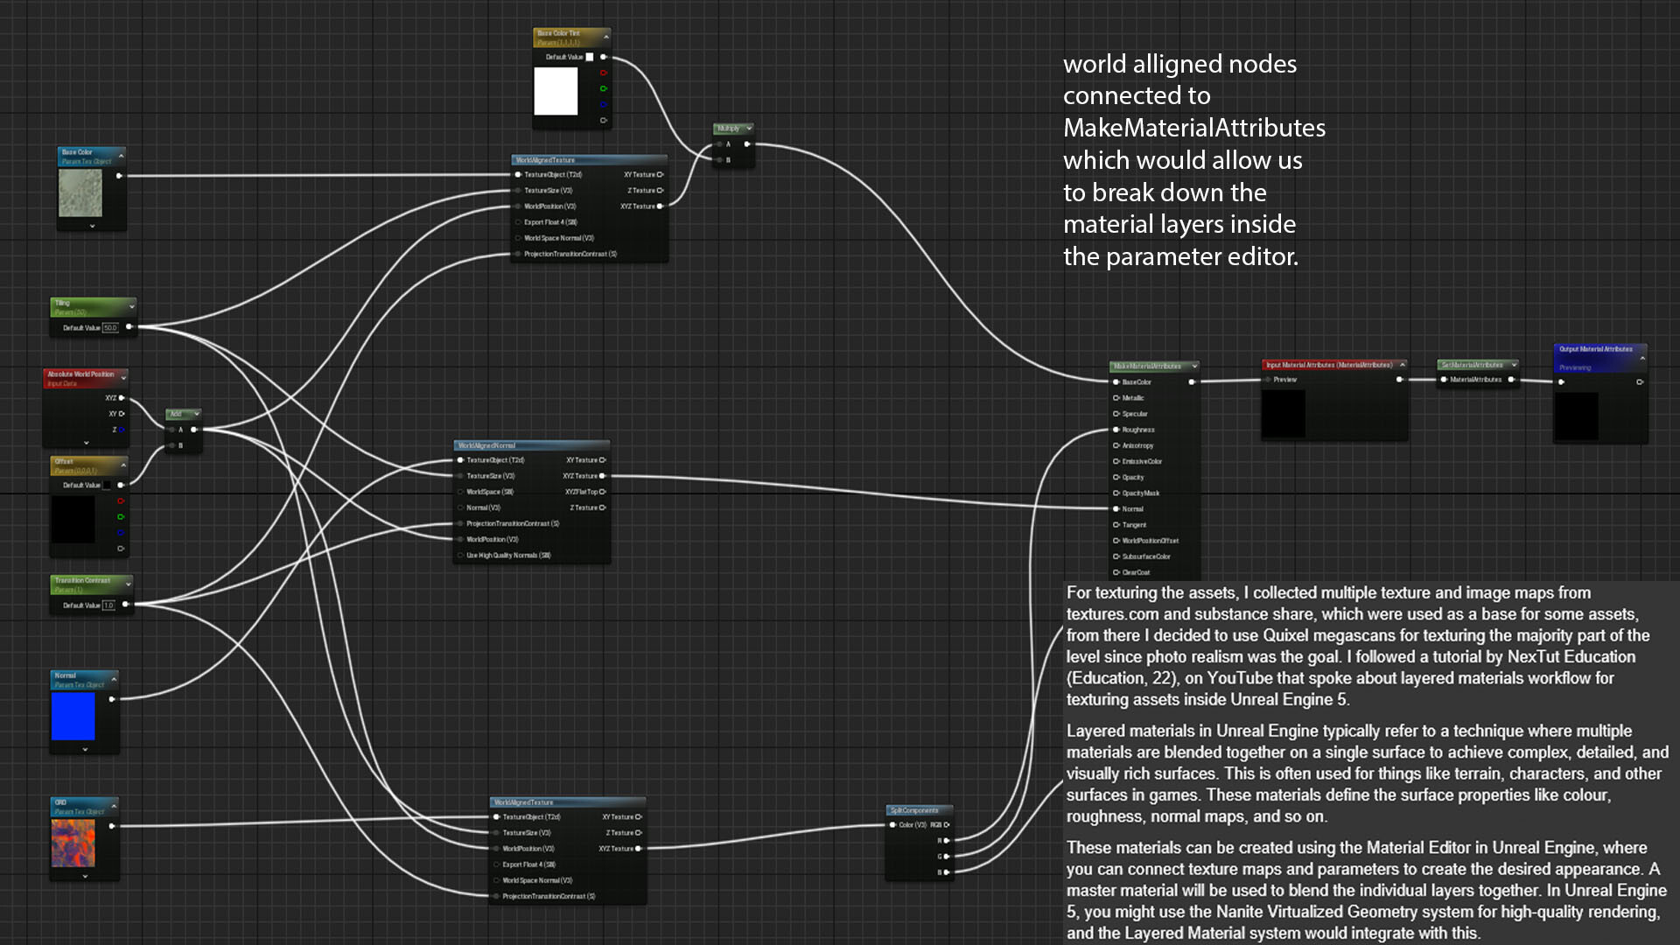The height and width of the screenshot is (945, 1680).
Task: Click the XY output pin of Absolute World Position
Action: pyautogui.click(x=122, y=414)
